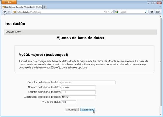Click the 'Base de datos' breadcrumb text
163x117 pixels.
13,32
